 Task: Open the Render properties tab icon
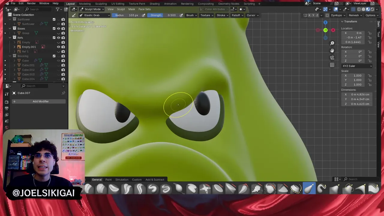click(7, 102)
